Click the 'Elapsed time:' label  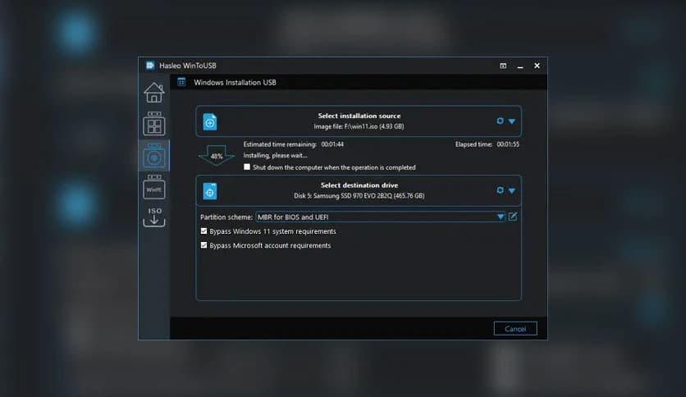473,144
